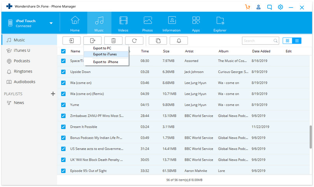Viewport: 314px width, 187px height.
Task: Open the Explorer tab
Action: (220, 24)
